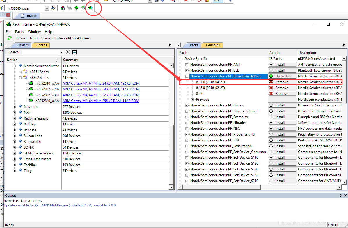Expand the Previous versions node
The height and width of the screenshot is (228, 348).
(192, 99)
